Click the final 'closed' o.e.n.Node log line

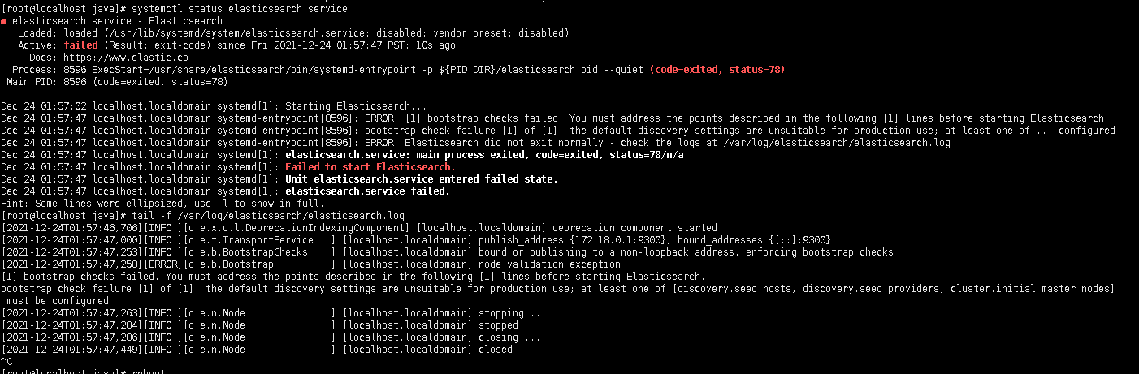coord(257,350)
